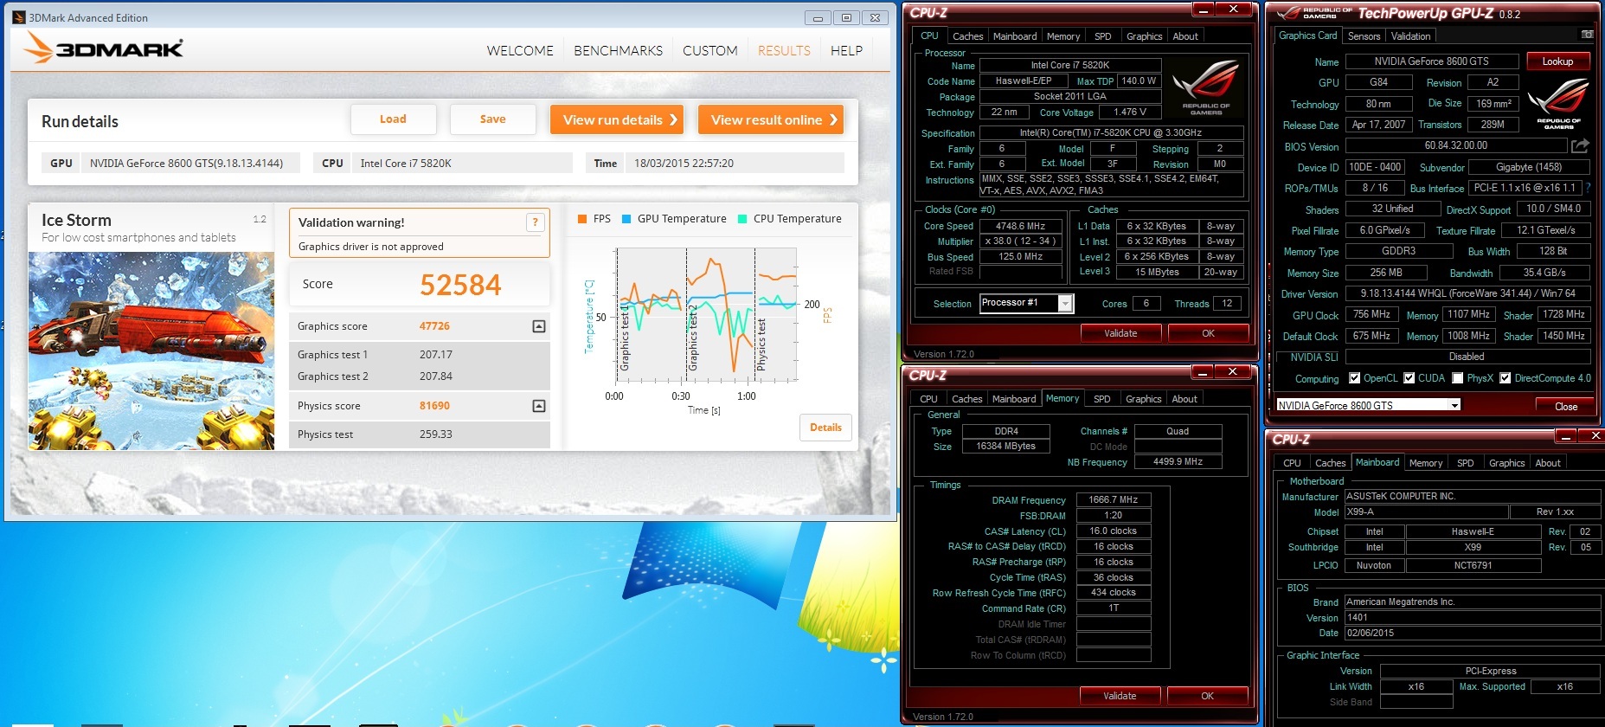The image size is (1605, 727).
Task: Click the Lookup button in GPU-Z
Action: click(x=1557, y=61)
